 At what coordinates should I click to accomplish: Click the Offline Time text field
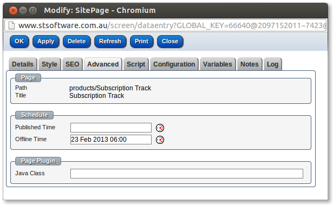coord(111,140)
